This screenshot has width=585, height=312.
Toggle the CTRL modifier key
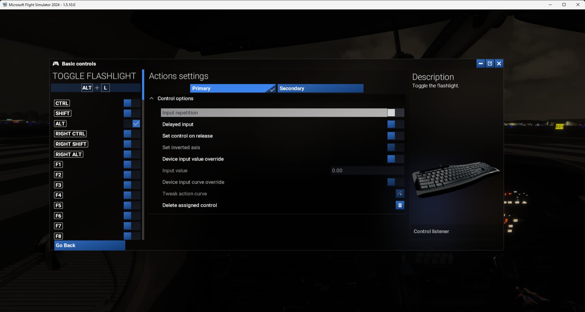click(x=132, y=103)
